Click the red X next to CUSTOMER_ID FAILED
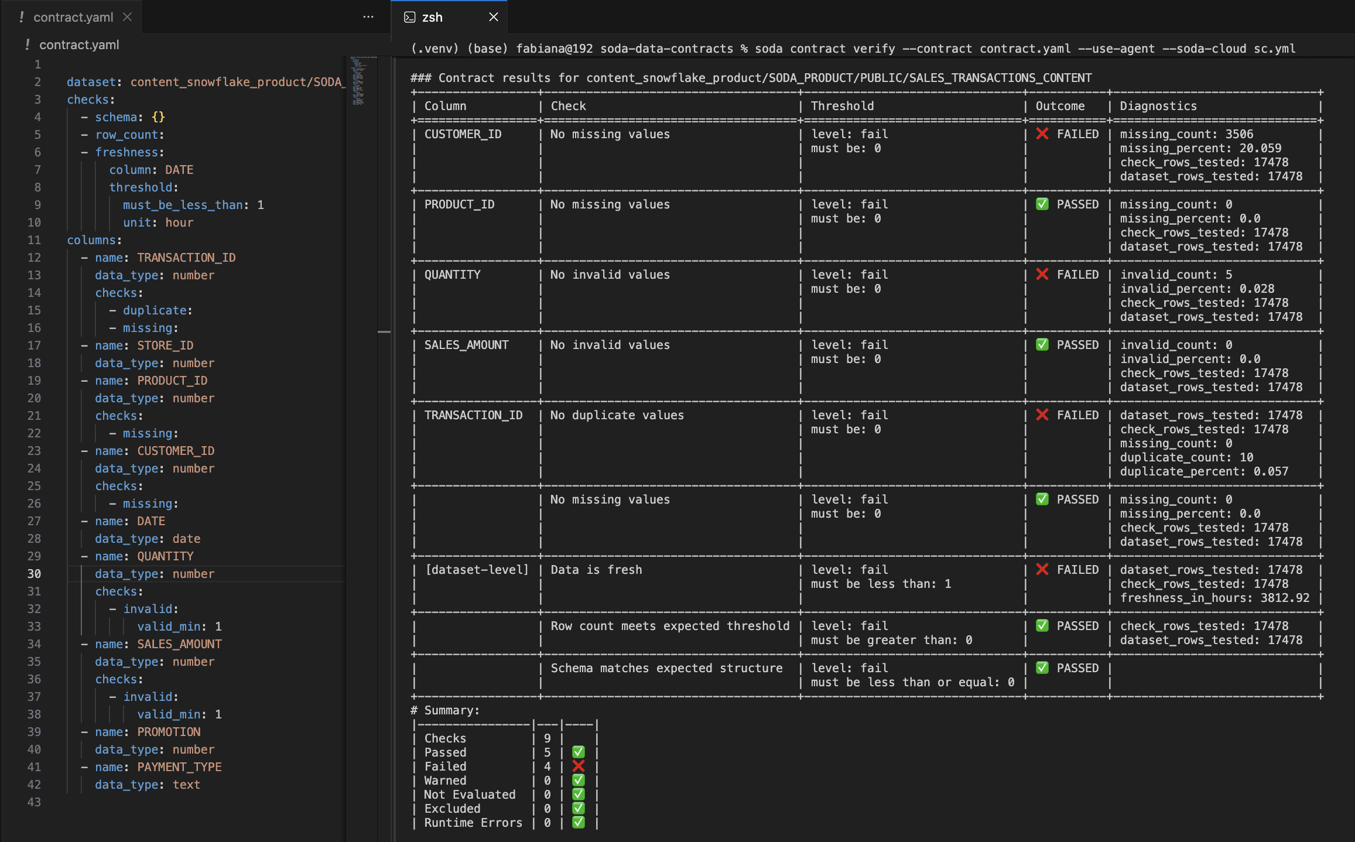This screenshot has width=1355, height=842. [x=1042, y=134]
